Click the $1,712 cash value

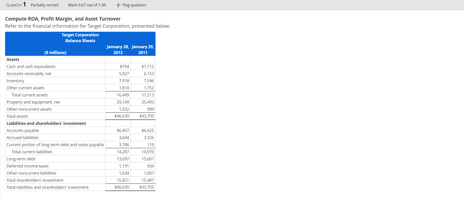tap(148, 66)
